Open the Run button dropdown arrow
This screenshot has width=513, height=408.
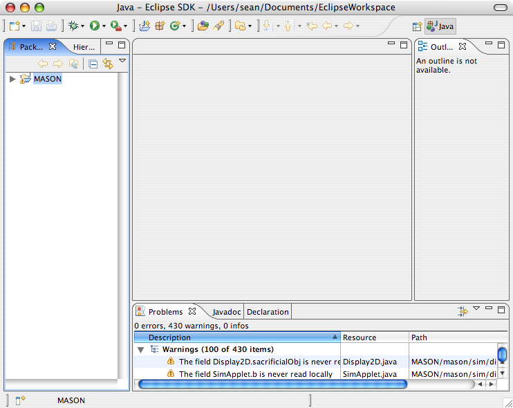[x=104, y=26]
